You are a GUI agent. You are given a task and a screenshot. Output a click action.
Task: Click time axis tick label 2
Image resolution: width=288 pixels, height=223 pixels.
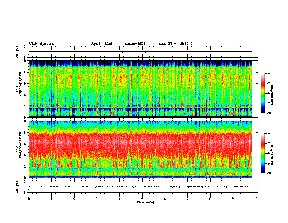(74, 199)
